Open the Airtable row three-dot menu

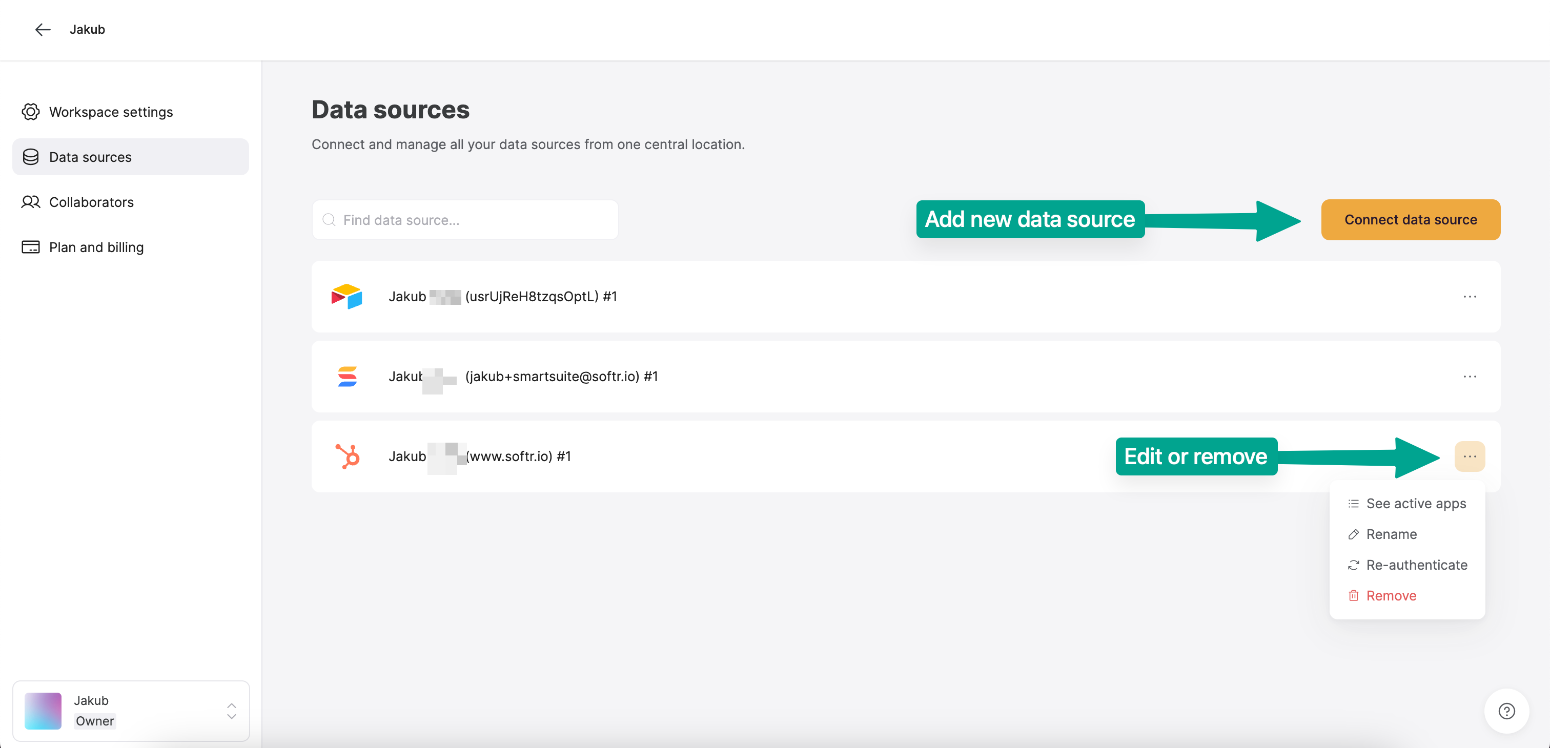(x=1470, y=296)
